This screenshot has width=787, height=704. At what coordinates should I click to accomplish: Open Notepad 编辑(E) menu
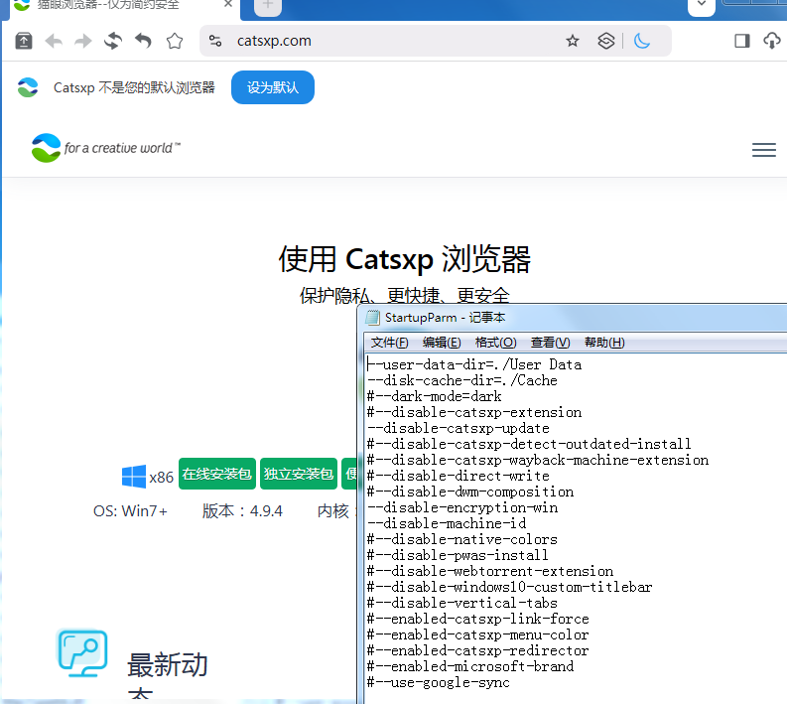(x=442, y=343)
